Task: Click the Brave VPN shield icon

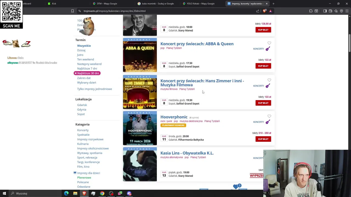Action: [341, 11]
